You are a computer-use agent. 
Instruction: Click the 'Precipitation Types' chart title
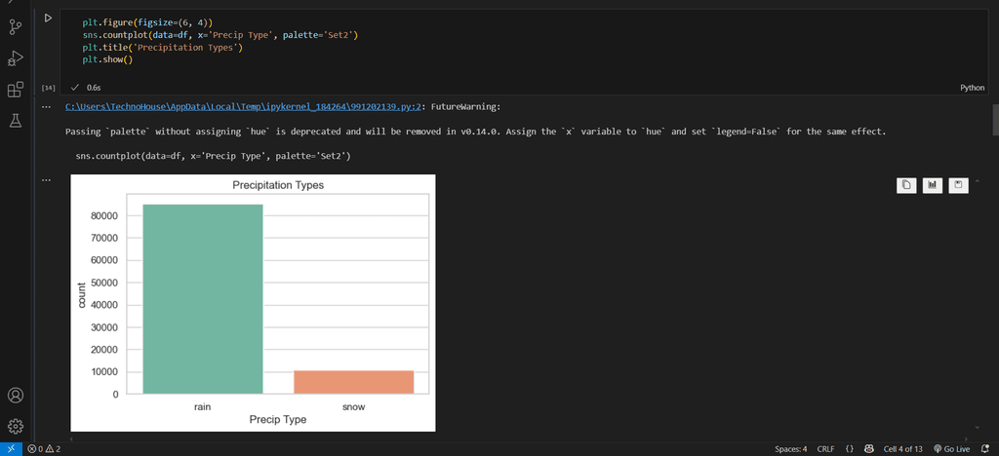click(x=278, y=186)
